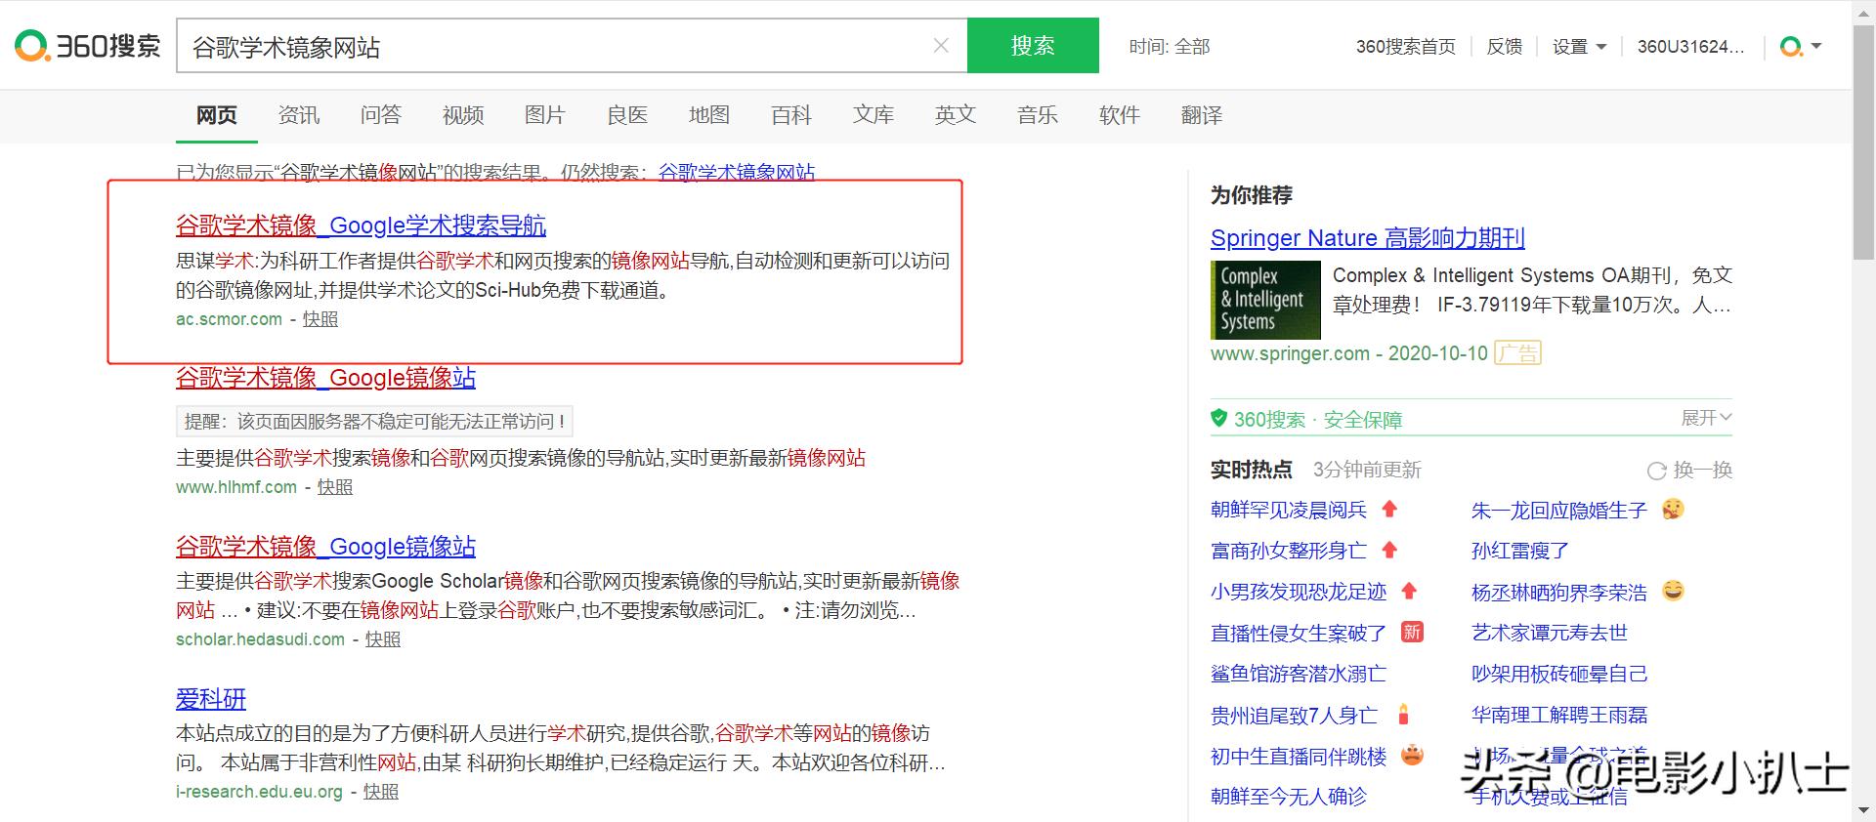Switch to the 良医 tab
Screen dimensions: 1876x822
627,115
